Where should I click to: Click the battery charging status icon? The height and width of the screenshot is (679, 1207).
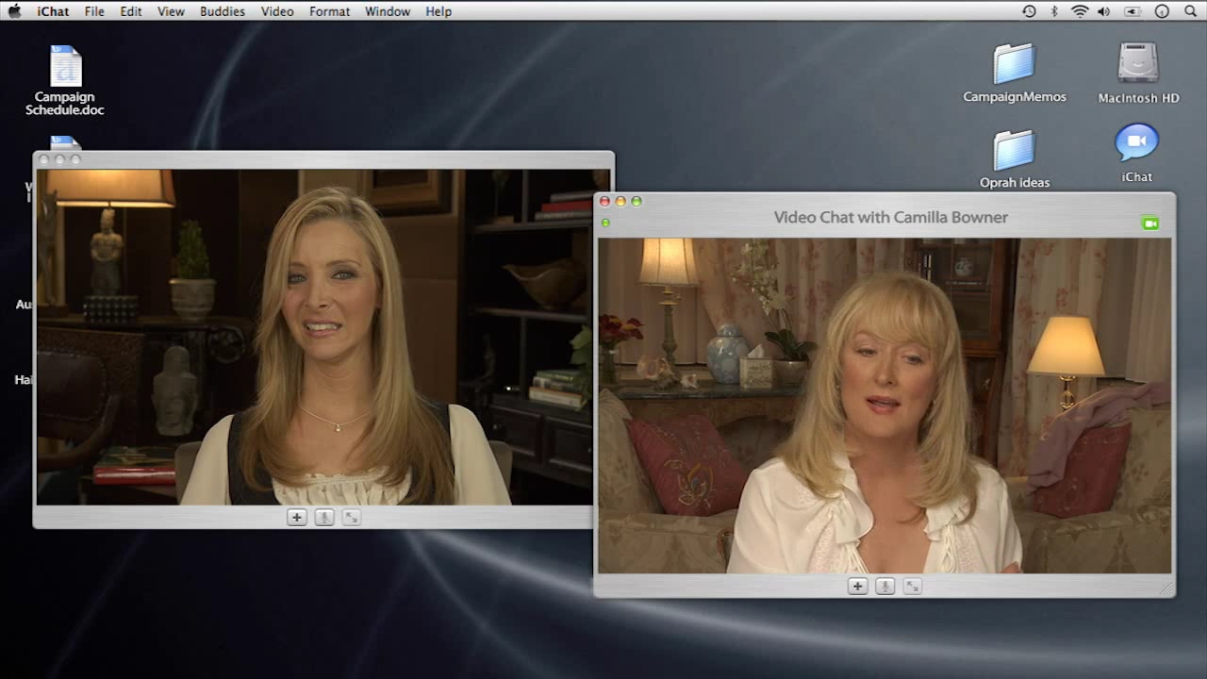point(1133,11)
